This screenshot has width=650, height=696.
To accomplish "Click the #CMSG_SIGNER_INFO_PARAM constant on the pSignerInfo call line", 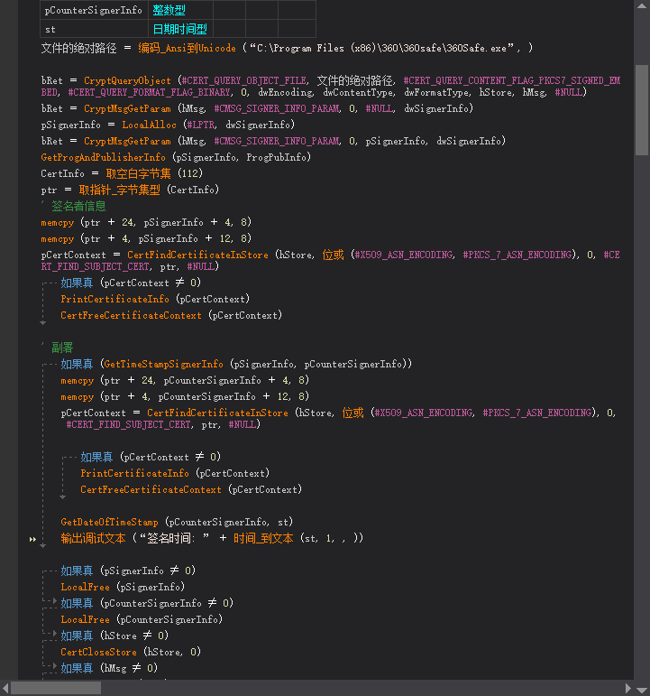I will pyautogui.click(x=277, y=141).
